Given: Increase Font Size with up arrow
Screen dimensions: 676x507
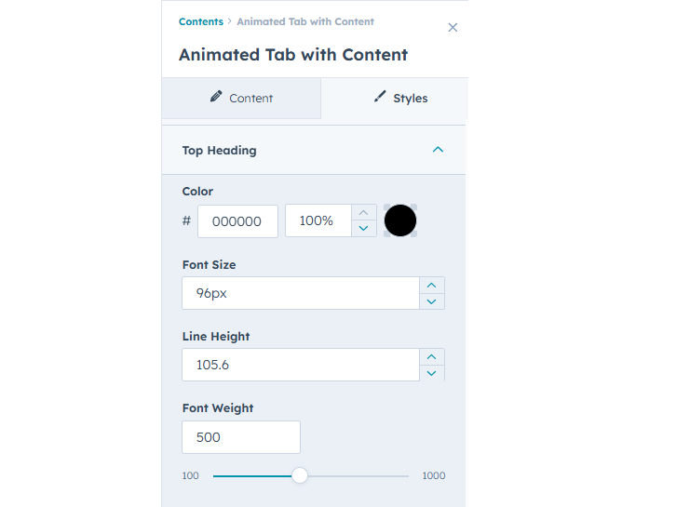Looking at the screenshot, I should point(431,285).
